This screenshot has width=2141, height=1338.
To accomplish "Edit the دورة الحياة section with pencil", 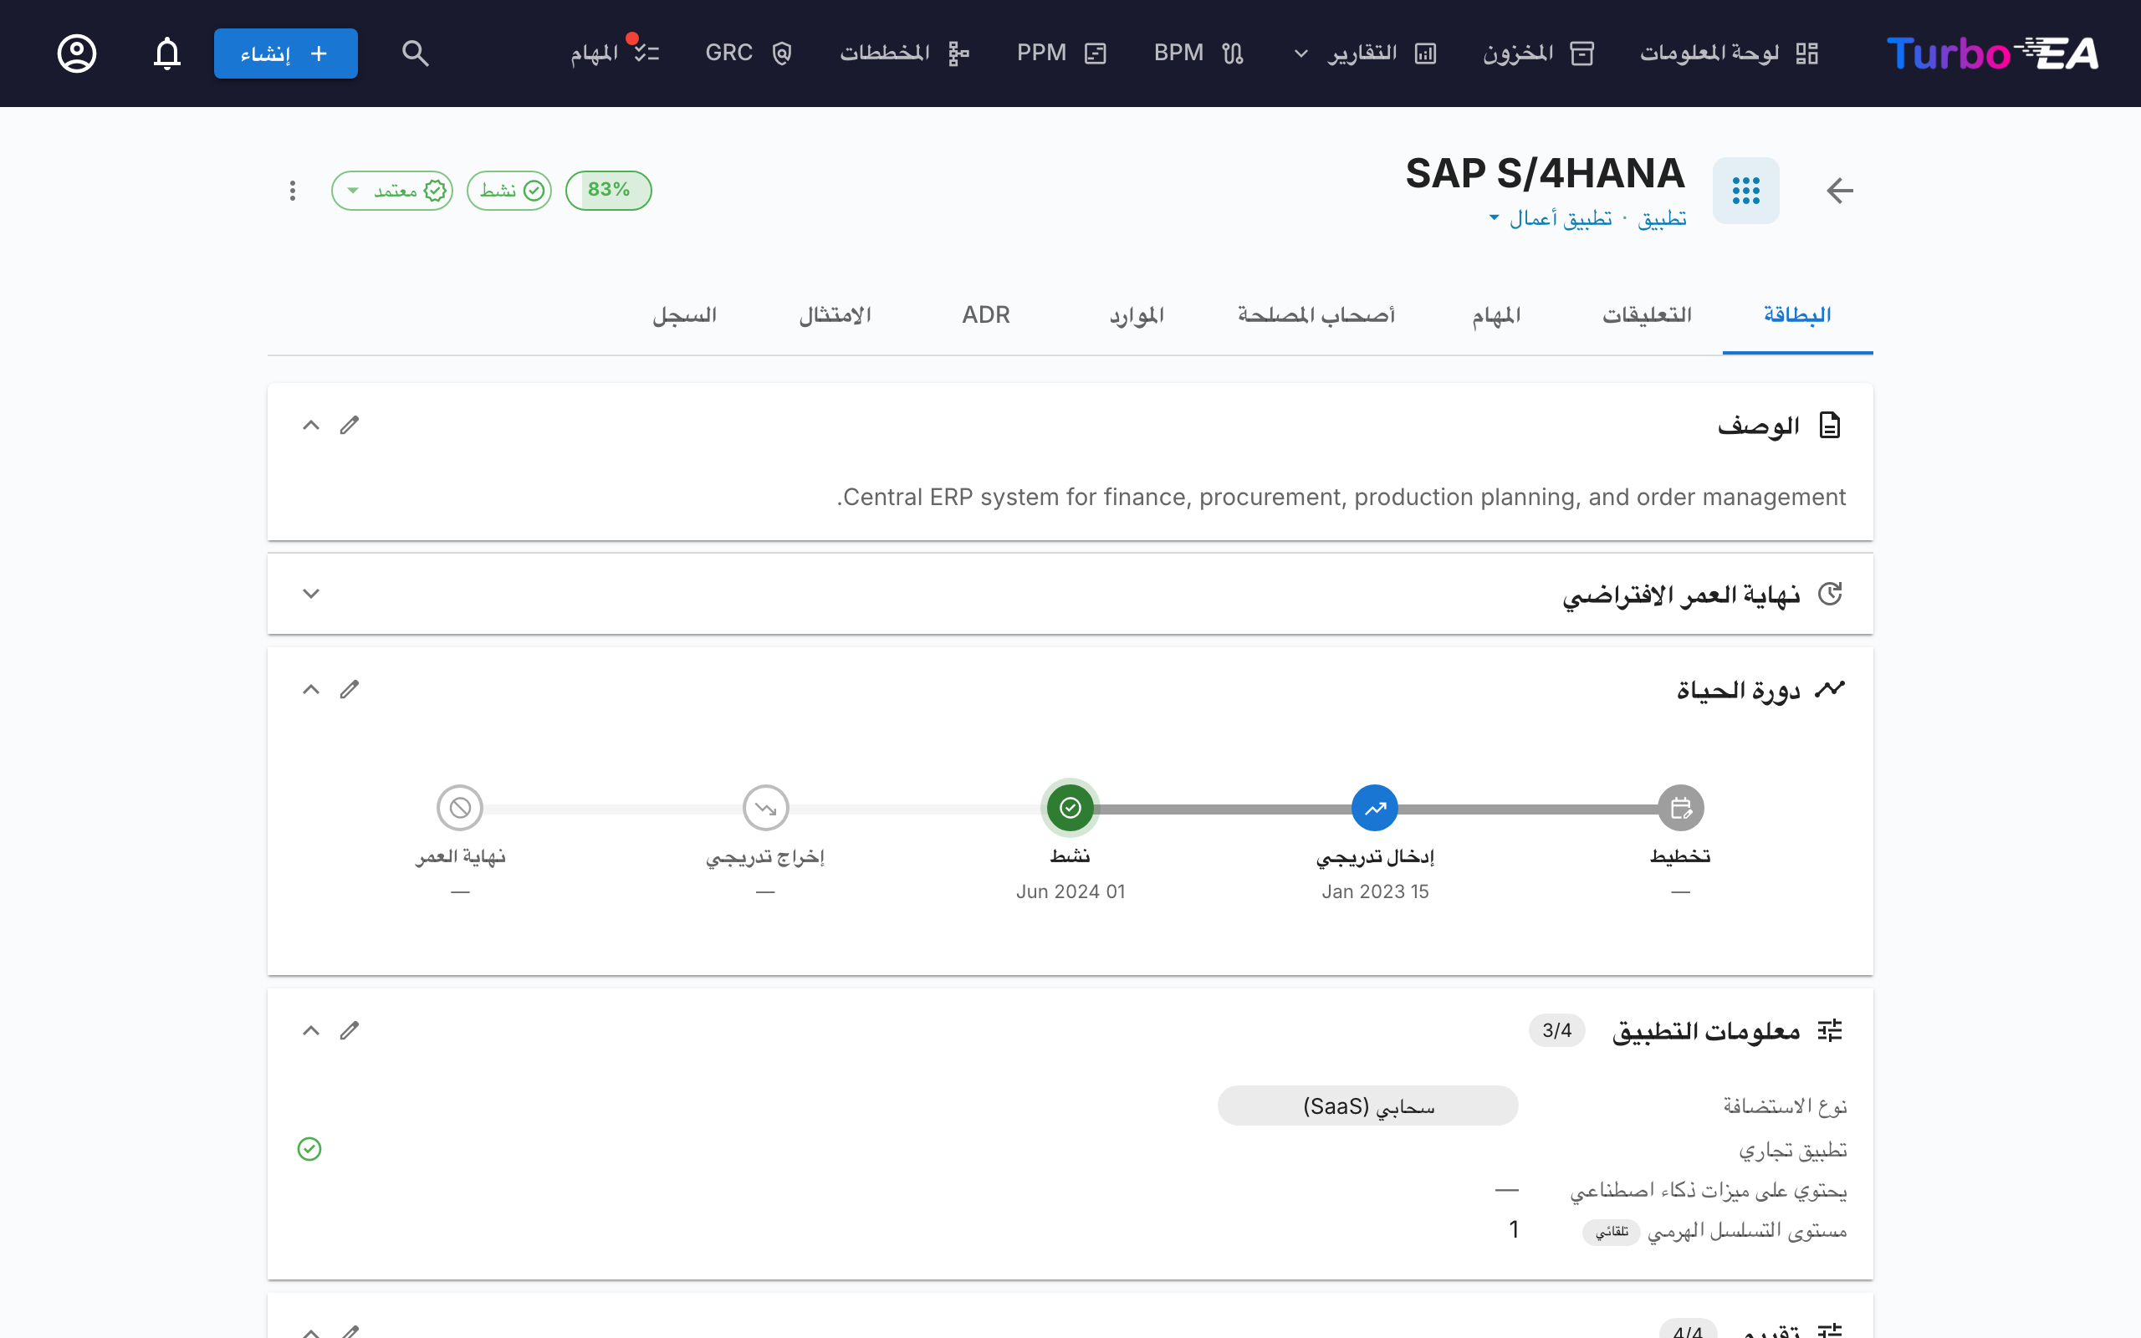I will click(350, 689).
